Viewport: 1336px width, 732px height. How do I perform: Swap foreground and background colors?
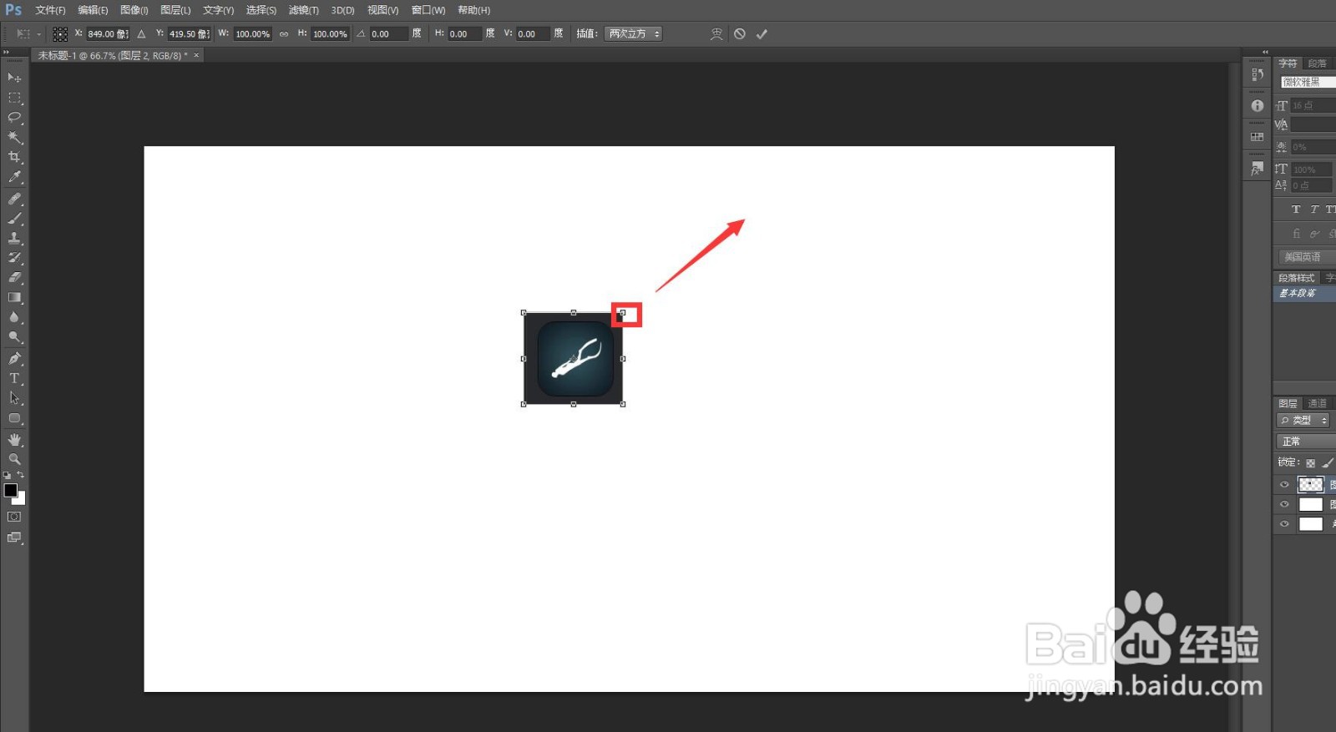[21, 475]
